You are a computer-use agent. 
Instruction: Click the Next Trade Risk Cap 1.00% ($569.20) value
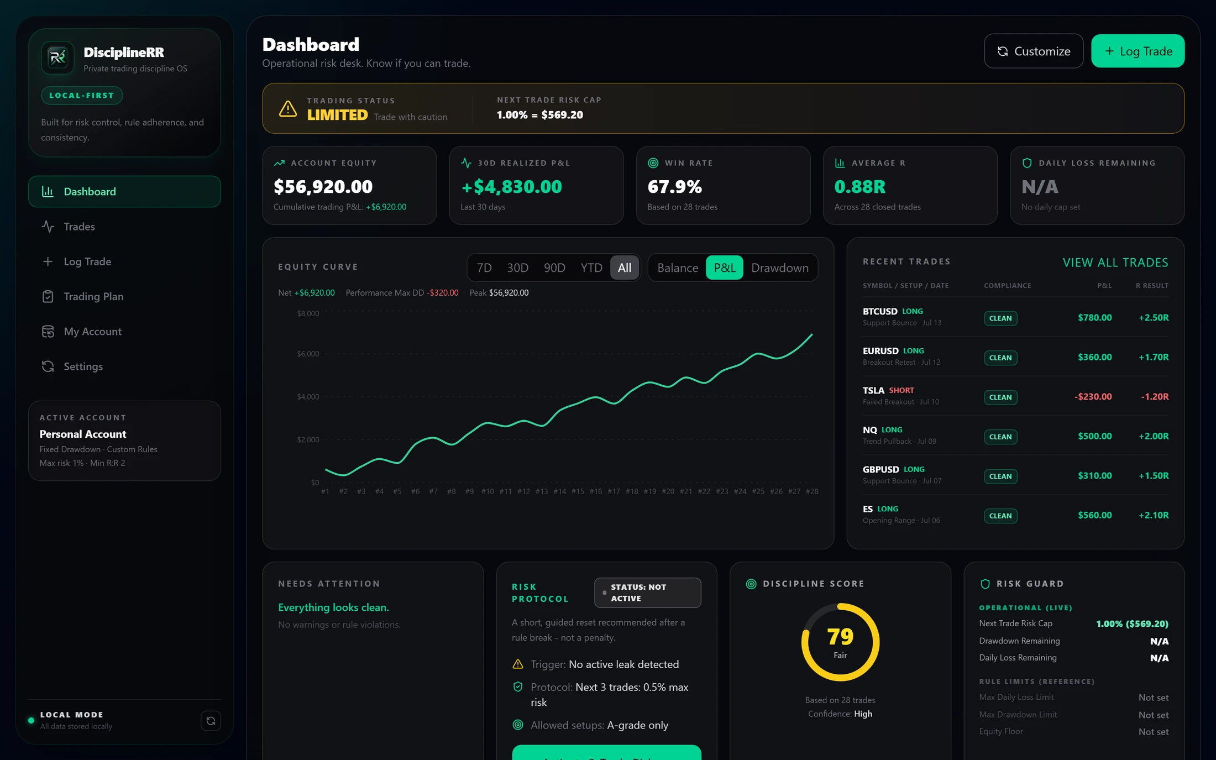click(1132, 623)
